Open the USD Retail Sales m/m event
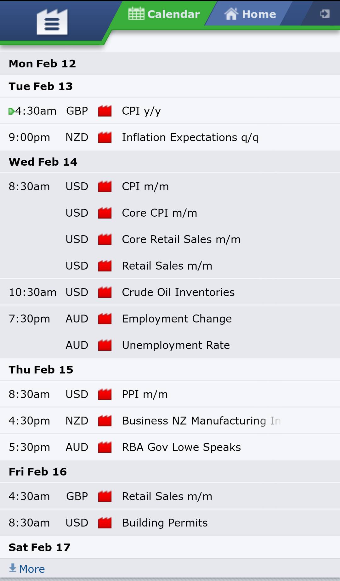This screenshot has width=340, height=581. tap(167, 266)
